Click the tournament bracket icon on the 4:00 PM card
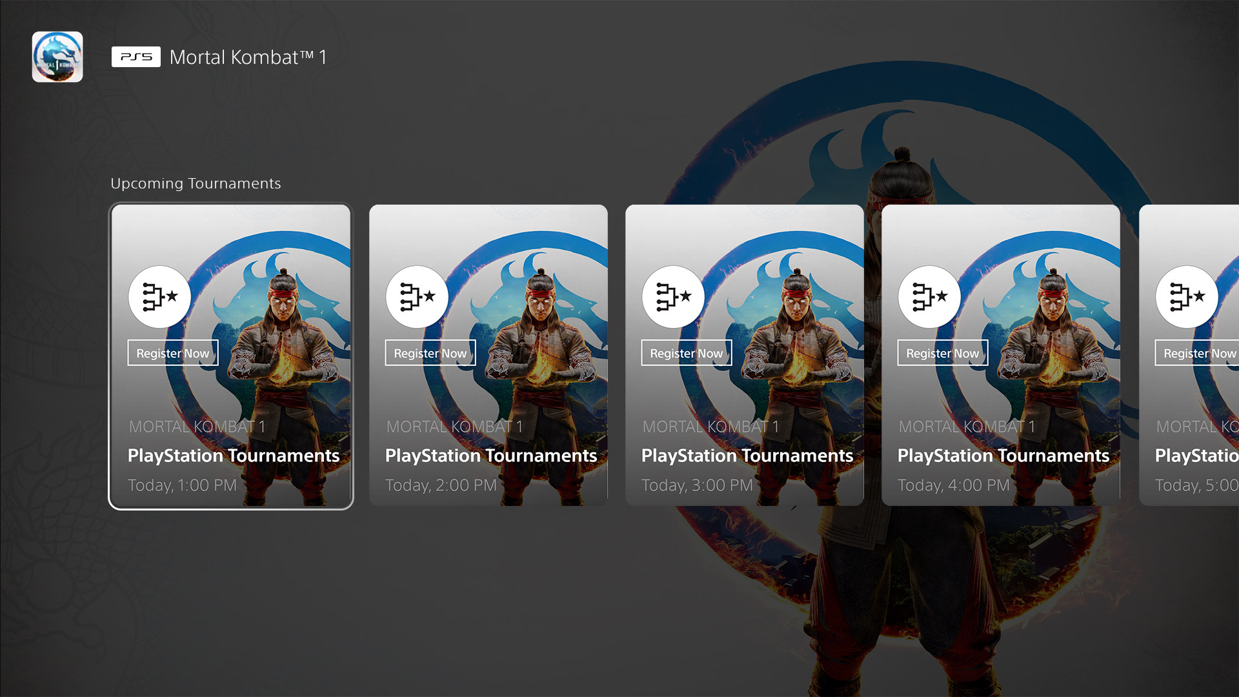Screen dimensions: 1239x697 click(929, 297)
